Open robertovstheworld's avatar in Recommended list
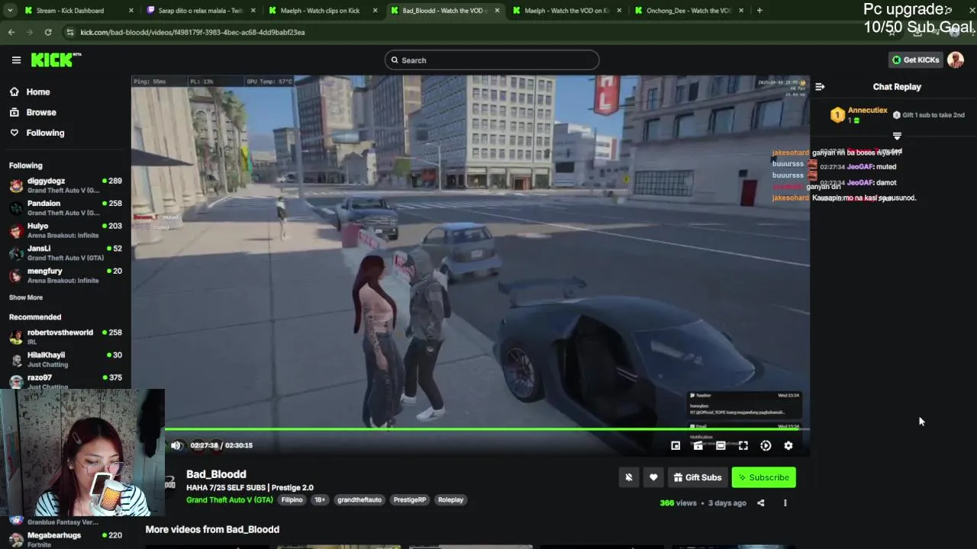The height and width of the screenshot is (549, 977). coord(16,336)
